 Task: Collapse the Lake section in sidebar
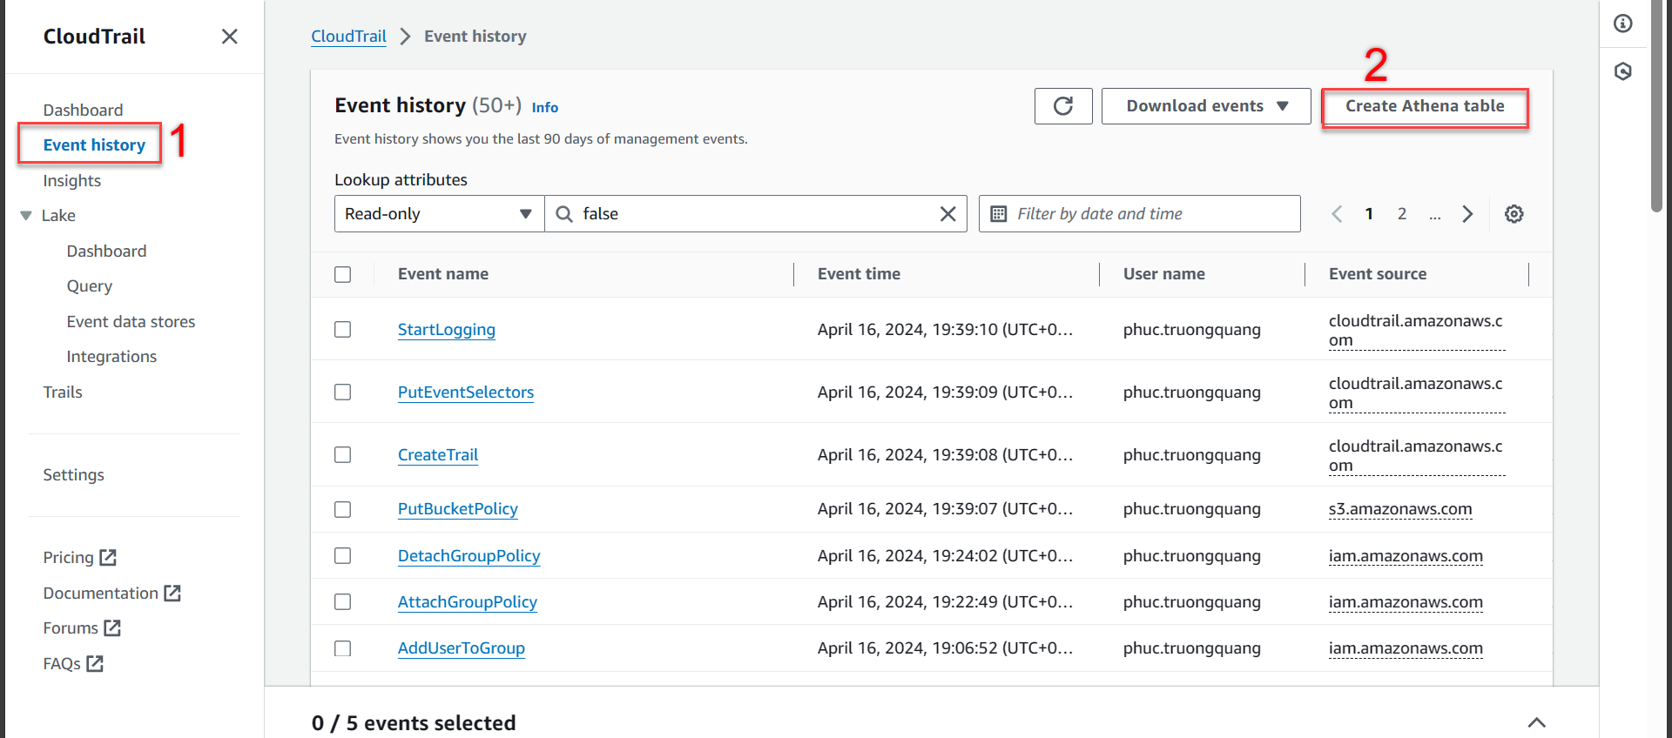[x=26, y=216]
